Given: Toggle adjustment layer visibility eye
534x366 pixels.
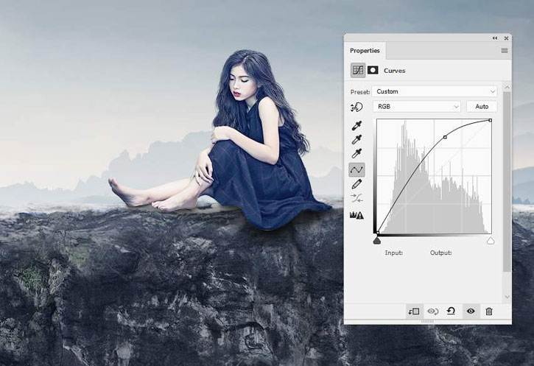Looking at the screenshot, I should 471,312.
